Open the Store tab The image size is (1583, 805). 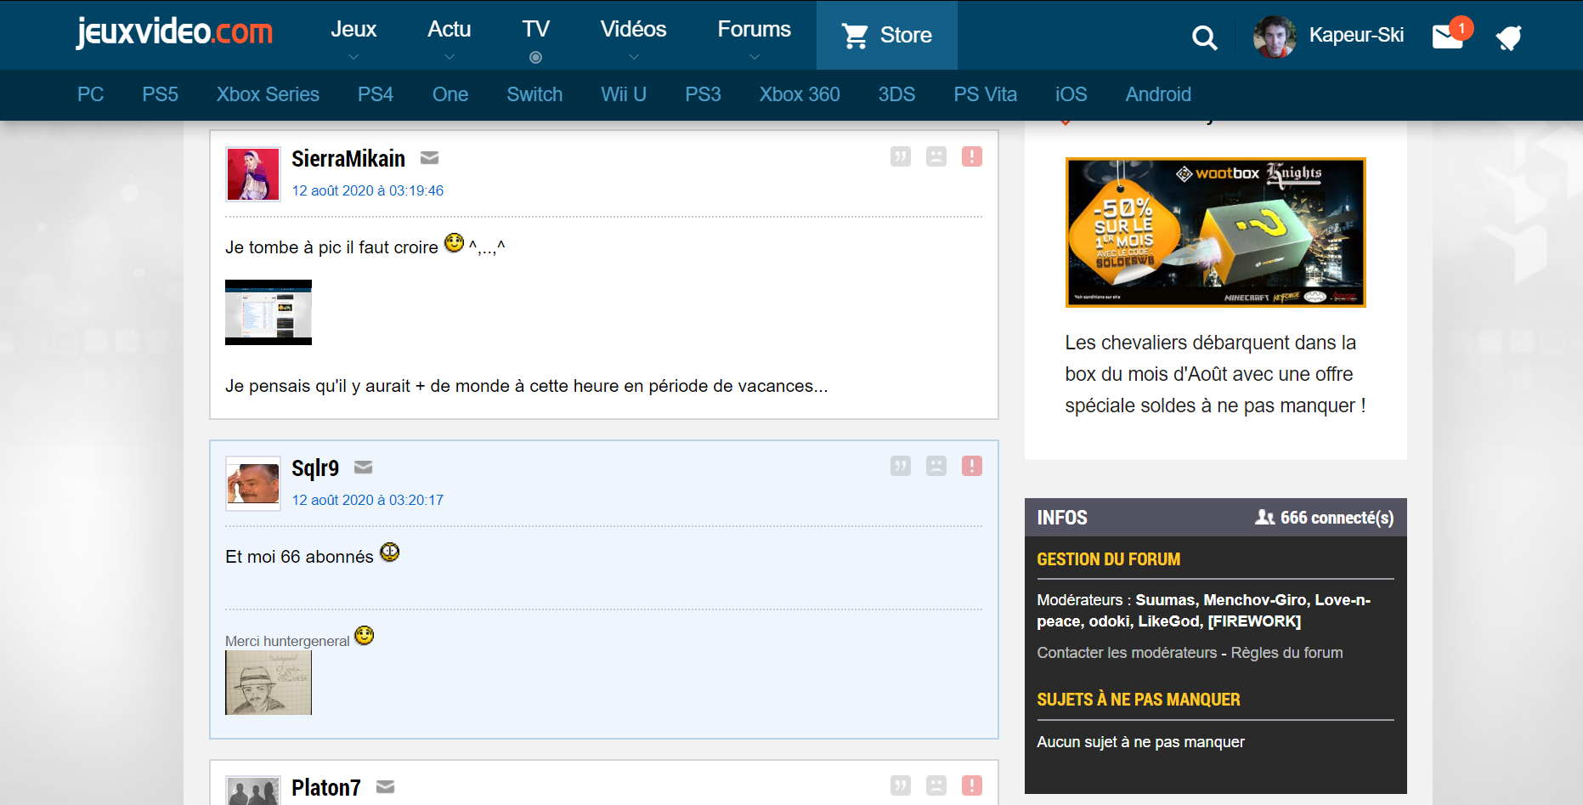(886, 36)
